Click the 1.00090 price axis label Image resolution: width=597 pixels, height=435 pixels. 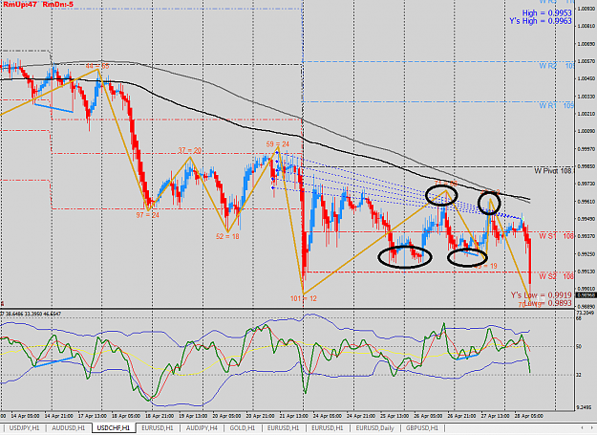tap(586, 131)
